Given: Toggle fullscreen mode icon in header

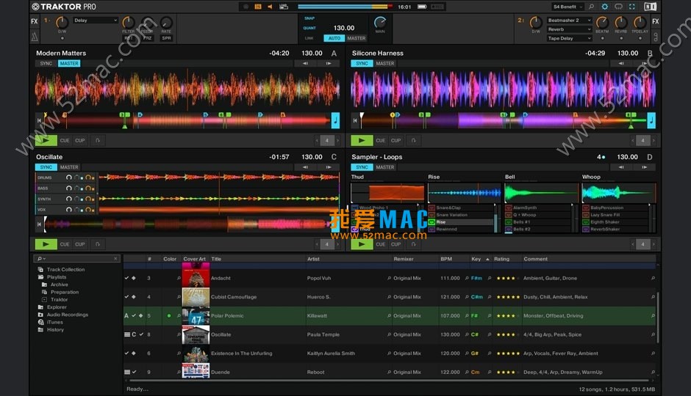Looking at the screenshot, I should 632,7.
